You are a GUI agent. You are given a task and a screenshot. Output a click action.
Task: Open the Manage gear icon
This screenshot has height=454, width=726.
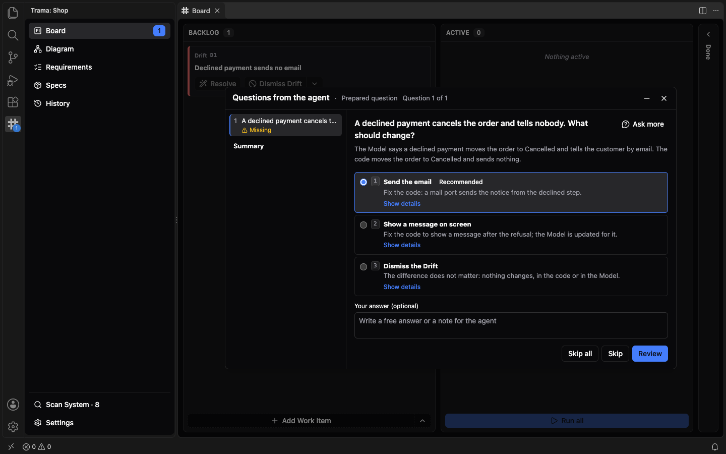[x=13, y=427]
